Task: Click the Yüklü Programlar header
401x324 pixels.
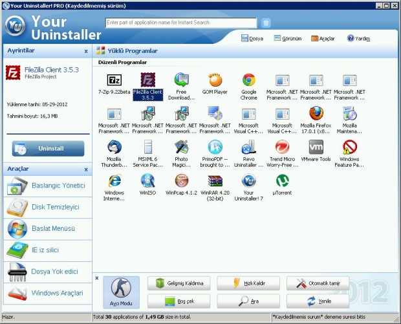Action: (133, 51)
